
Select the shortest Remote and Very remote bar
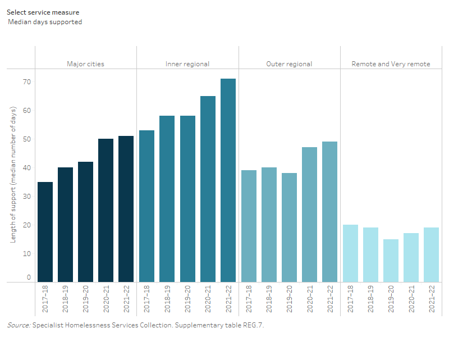(392, 258)
